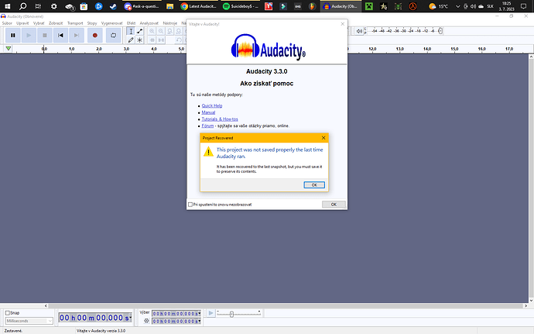Click the Fit project to width icon

click(179, 31)
